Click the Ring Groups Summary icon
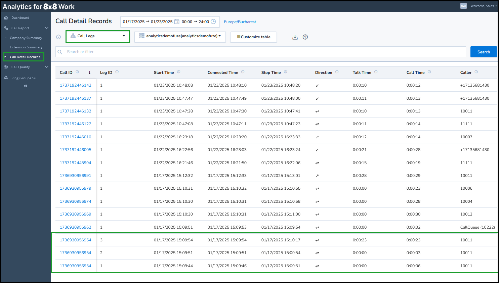This screenshot has height=283, width=499. [6, 78]
